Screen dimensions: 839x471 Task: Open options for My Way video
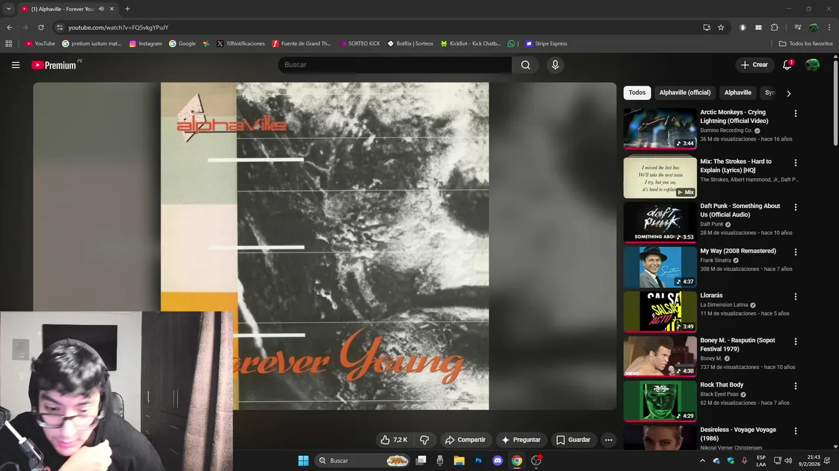[x=796, y=252]
